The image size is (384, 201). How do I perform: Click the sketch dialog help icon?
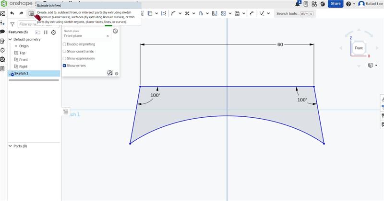click(117, 74)
